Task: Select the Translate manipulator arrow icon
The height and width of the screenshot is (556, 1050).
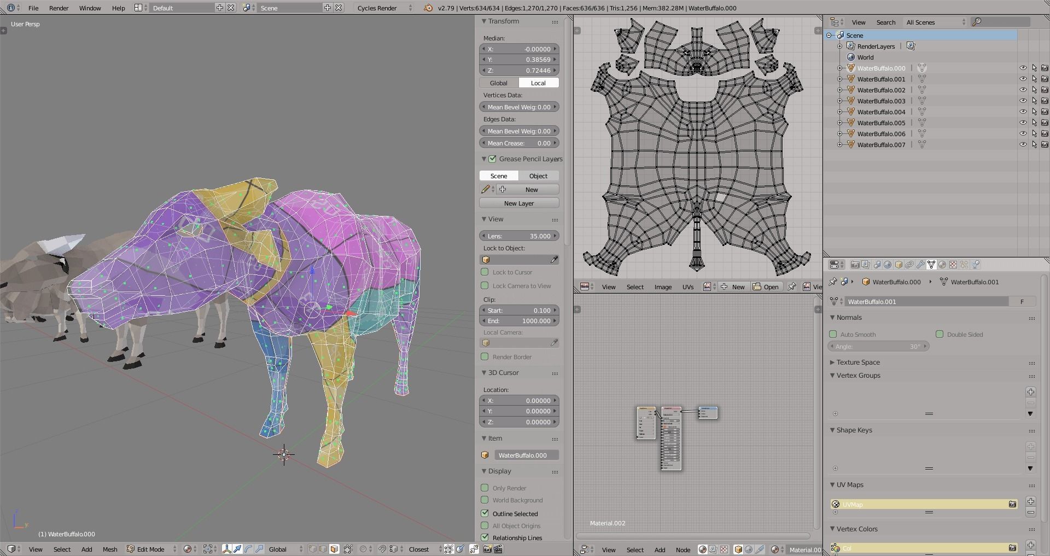Action: click(x=237, y=549)
